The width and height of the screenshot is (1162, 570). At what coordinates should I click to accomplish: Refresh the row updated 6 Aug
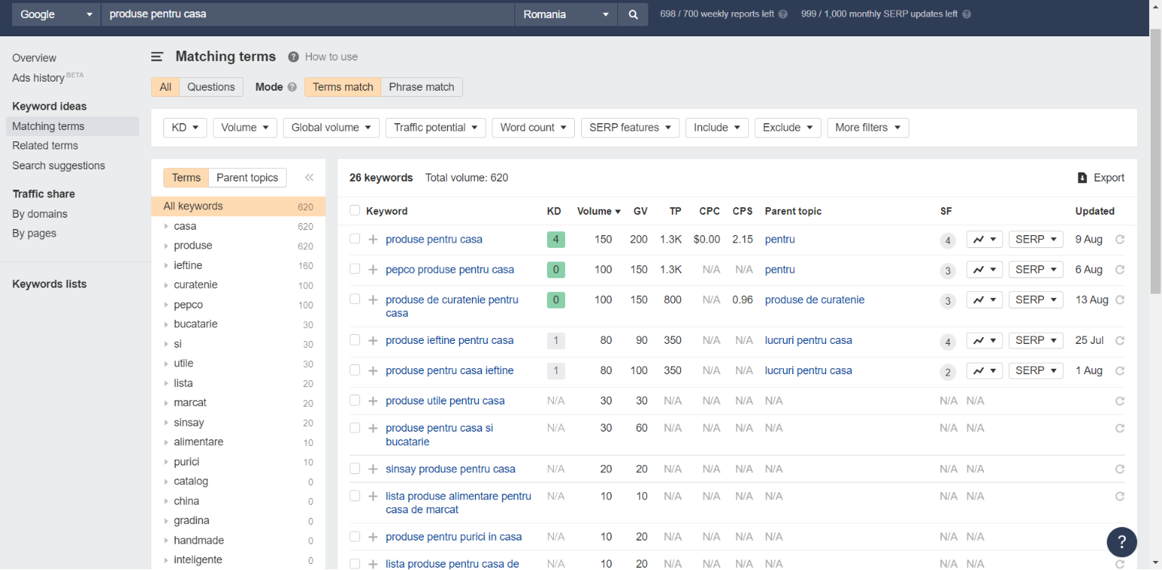click(x=1120, y=270)
